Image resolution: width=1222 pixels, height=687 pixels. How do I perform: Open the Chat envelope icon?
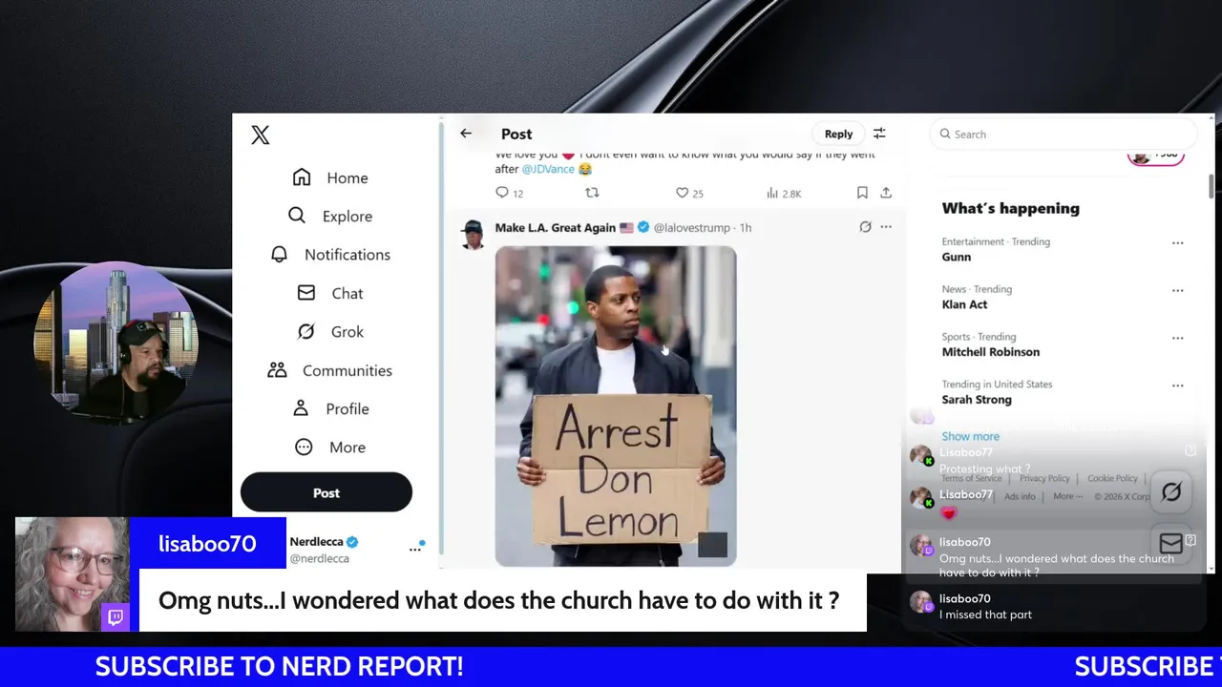306,293
